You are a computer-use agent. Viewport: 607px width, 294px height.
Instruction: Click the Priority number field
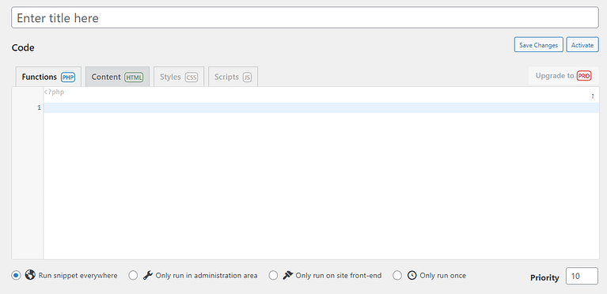tap(582, 276)
